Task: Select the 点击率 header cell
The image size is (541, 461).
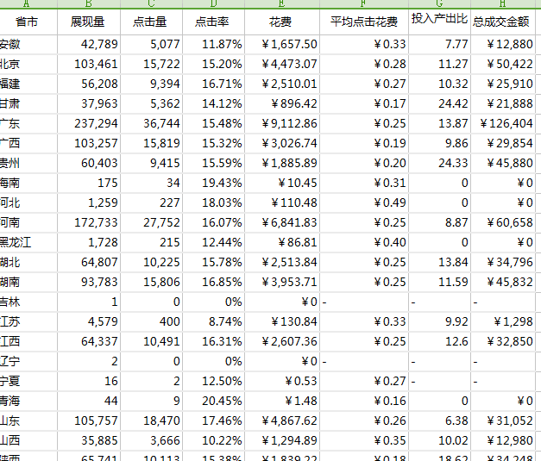Action: click(x=213, y=22)
